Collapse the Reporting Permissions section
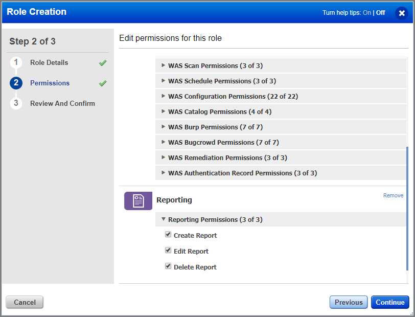 pyautogui.click(x=164, y=219)
